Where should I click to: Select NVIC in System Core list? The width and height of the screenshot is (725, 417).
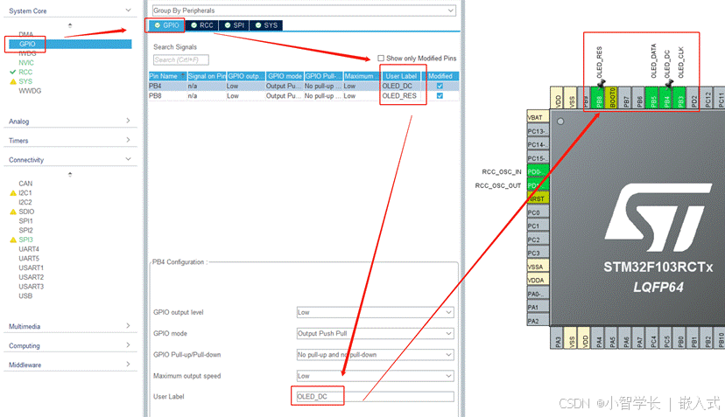coord(26,62)
